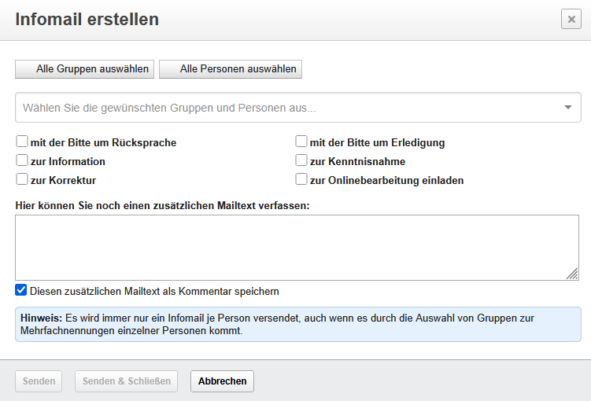The image size is (591, 401).
Task: Uncheck Diesen zusätzlichen Mailtext als Kommentar speichern
Action: (x=21, y=291)
